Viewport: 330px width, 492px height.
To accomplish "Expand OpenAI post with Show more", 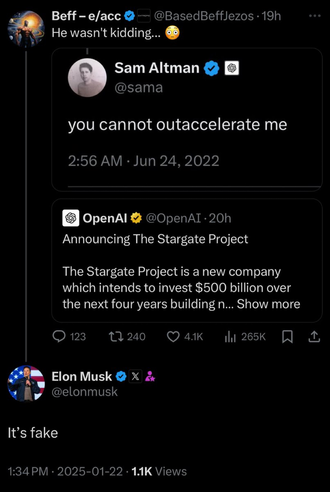I will (268, 304).
